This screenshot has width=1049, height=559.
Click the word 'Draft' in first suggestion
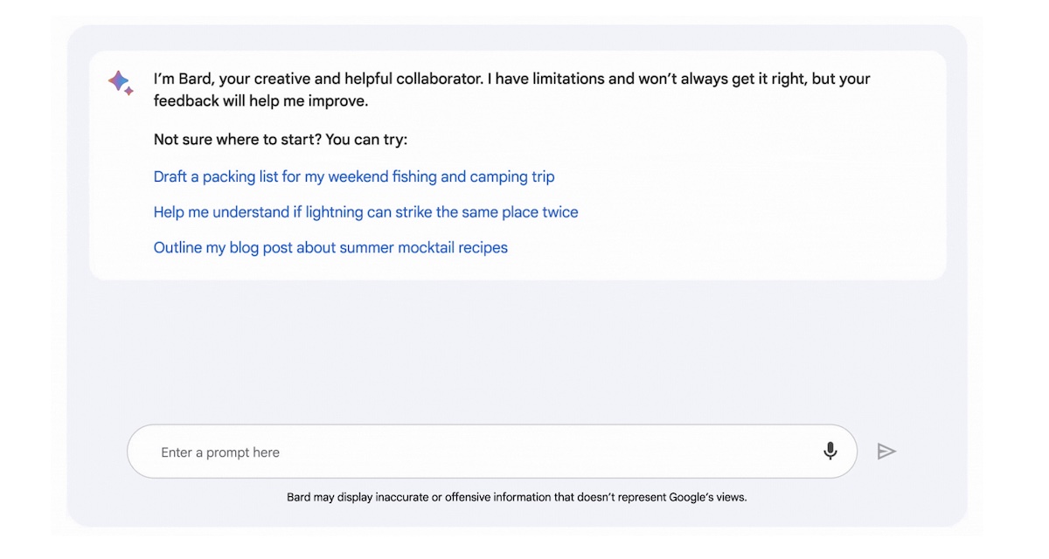point(171,176)
